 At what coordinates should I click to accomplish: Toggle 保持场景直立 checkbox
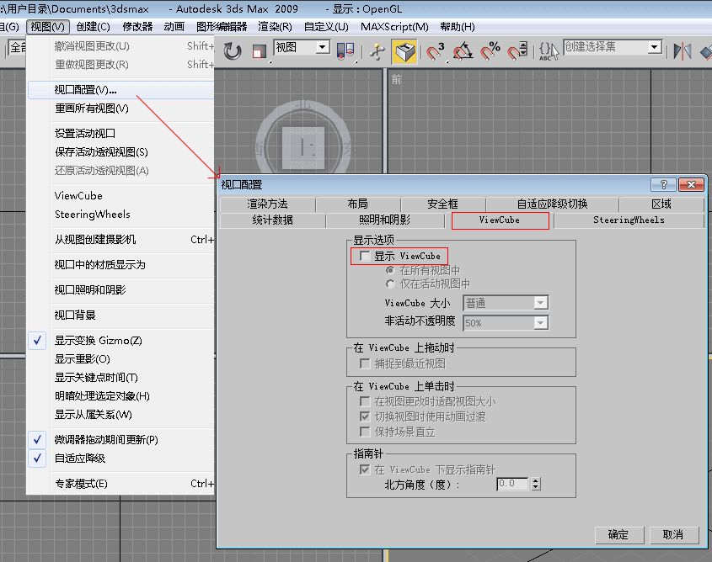click(x=364, y=432)
